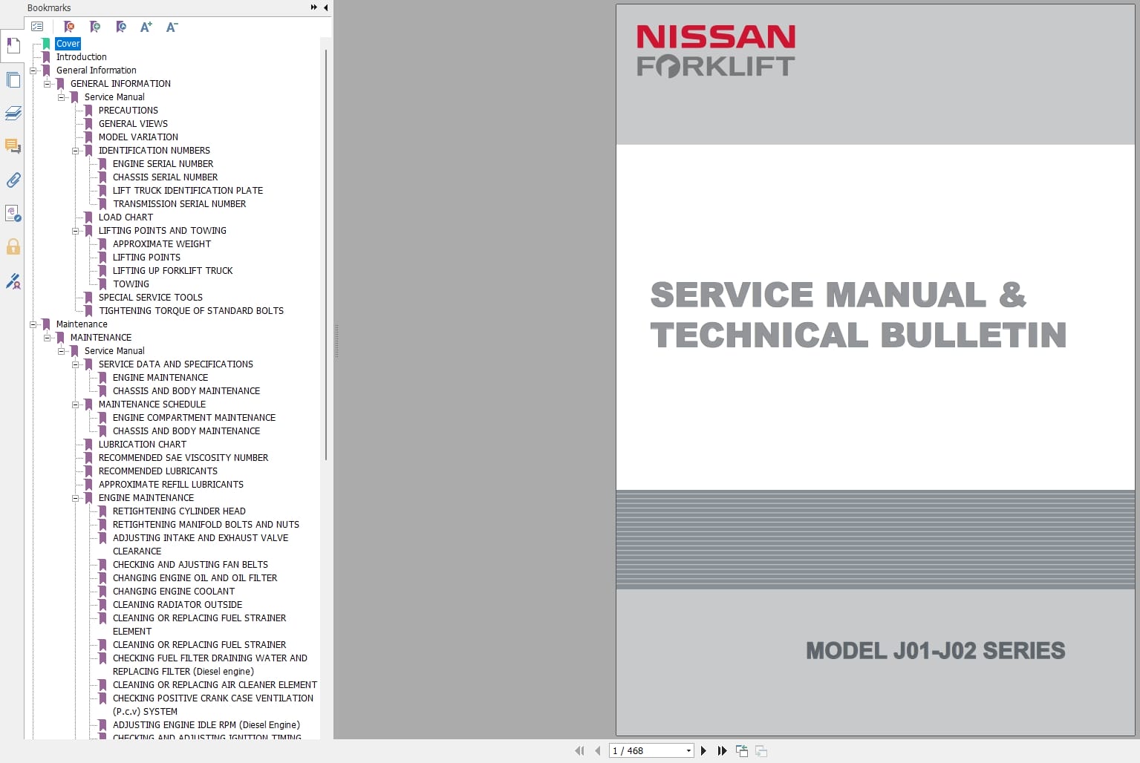Collapse IDENTIFICATION NUMBERS node
The width and height of the screenshot is (1140, 763).
[x=75, y=151]
